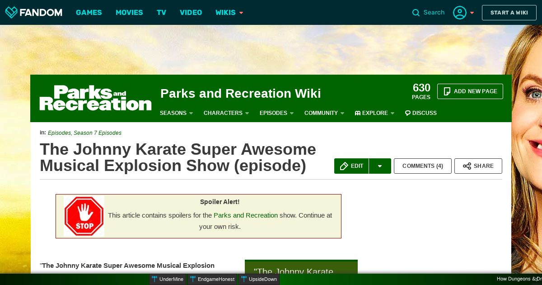Click the infobox title "The Johnny Karate
This screenshot has height=285, width=542.
294,271
